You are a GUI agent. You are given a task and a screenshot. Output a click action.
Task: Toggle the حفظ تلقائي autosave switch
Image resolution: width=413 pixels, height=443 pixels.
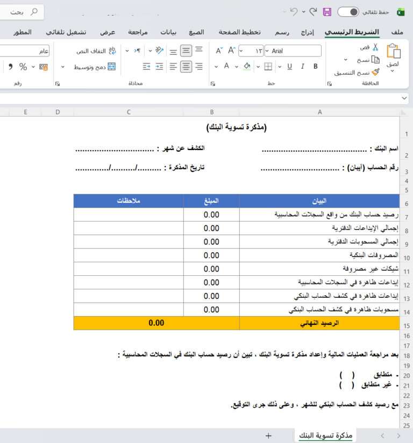coord(348,12)
